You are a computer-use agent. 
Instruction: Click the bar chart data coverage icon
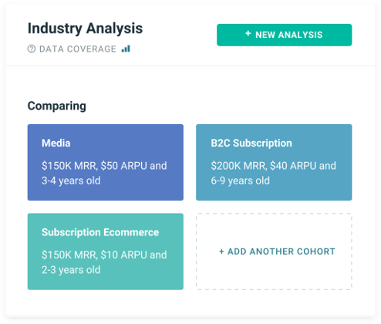(126, 49)
